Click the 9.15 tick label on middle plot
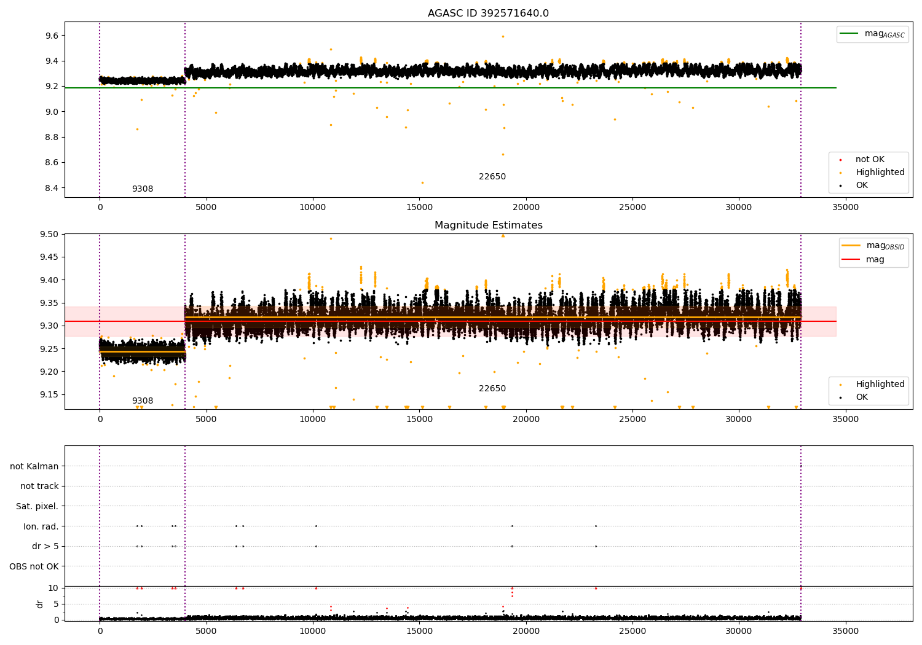Image resolution: width=922 pixels, height=645 pixels. (49, 394)
